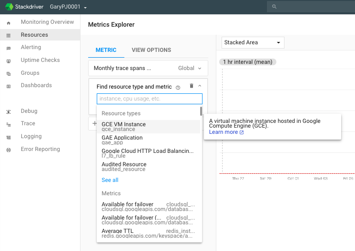The image size is (355, 251).
Task: Switch to the View Options tab
Action: pos(151,50)
